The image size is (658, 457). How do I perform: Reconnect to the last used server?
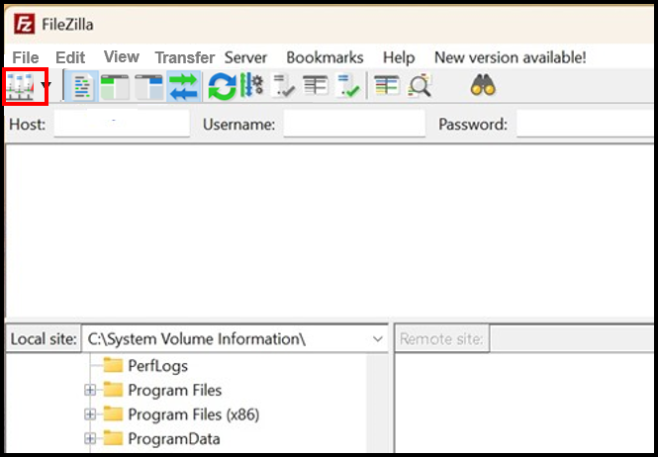pyautogui.click(x=348, y=86)
